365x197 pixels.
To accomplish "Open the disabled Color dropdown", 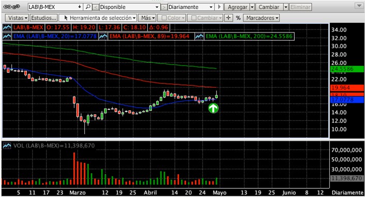I will click(x=172, y=18).
